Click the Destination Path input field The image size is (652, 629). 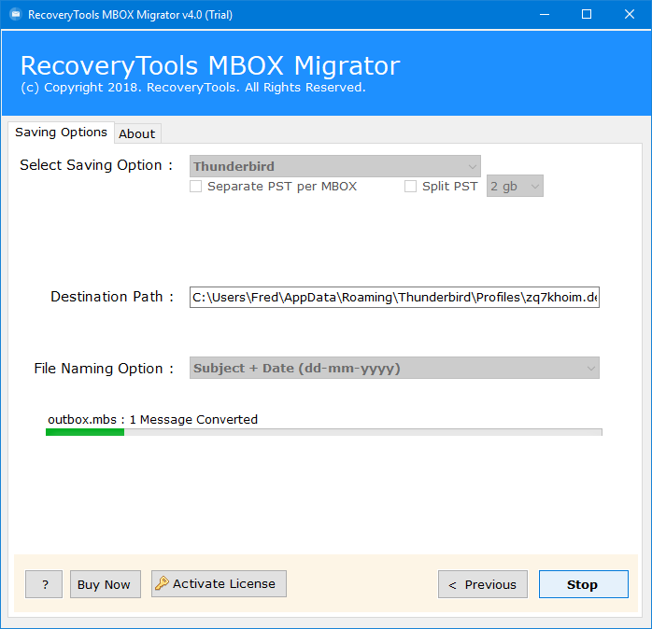pyautogui.click(x=394, y=297)
